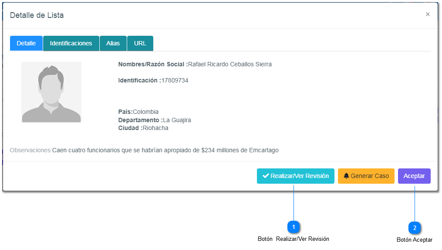Viewport: 442px width, 250px height.
Task: Select the blue annotation marker numbered 1
Action: coord(294,227)
